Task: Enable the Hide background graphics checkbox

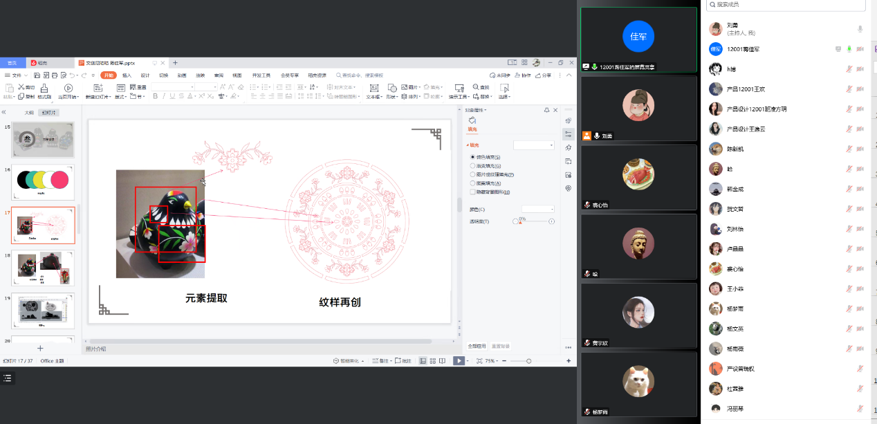Action: coord(472,192)
